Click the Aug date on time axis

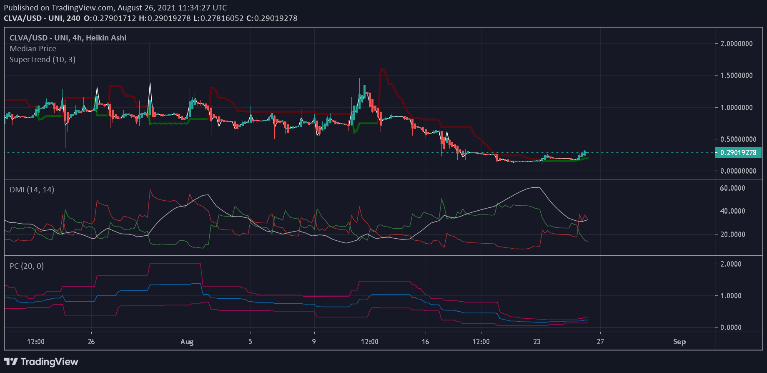pos(187,342)
